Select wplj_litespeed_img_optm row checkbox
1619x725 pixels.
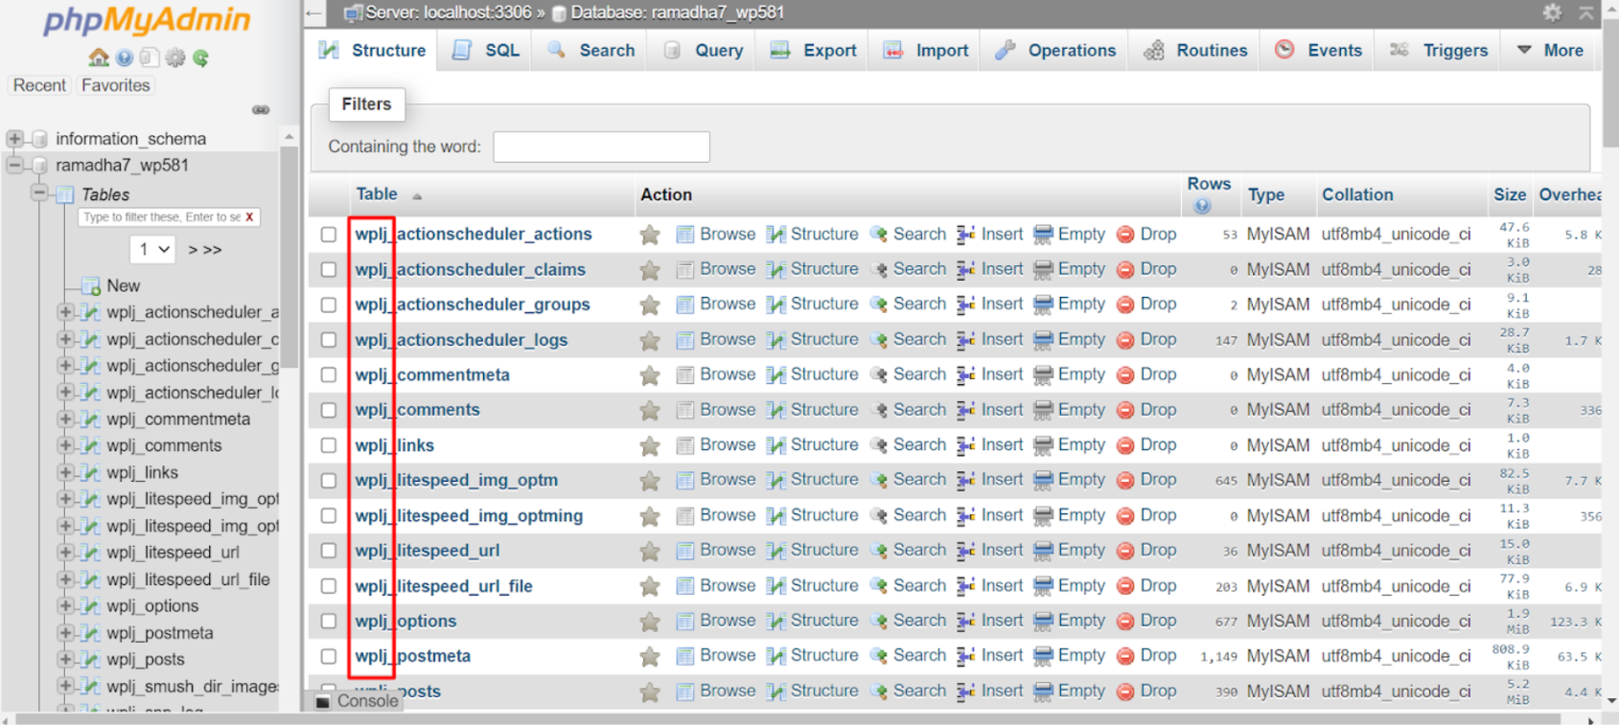329,481
